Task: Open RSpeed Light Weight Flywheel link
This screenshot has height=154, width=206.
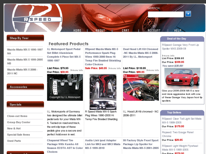Action: click(180, 148)
